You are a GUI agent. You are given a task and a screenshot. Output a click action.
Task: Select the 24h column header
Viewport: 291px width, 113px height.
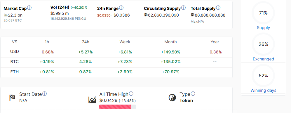(x=86, y=42)
